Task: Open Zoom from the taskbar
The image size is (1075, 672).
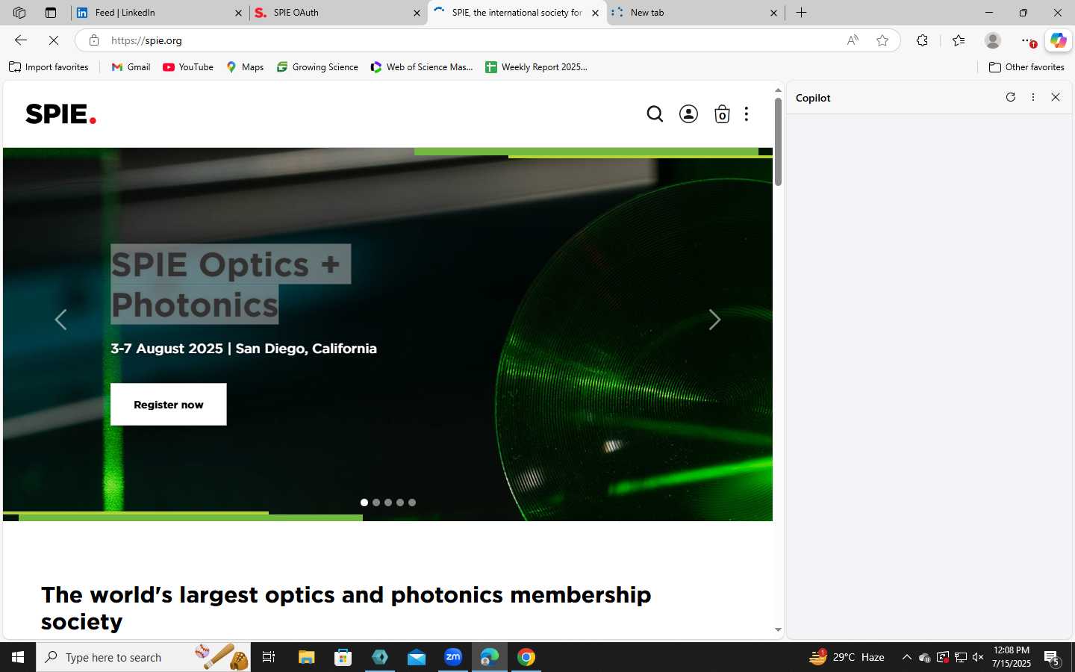Action: click(453, 657)
